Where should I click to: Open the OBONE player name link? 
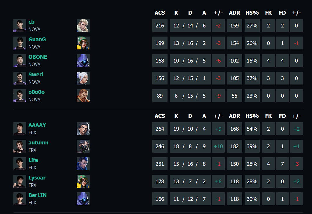coord(38,57)
